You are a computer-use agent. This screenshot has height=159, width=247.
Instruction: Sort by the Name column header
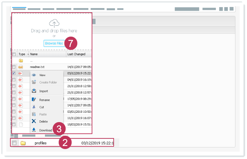coord(34,54)
